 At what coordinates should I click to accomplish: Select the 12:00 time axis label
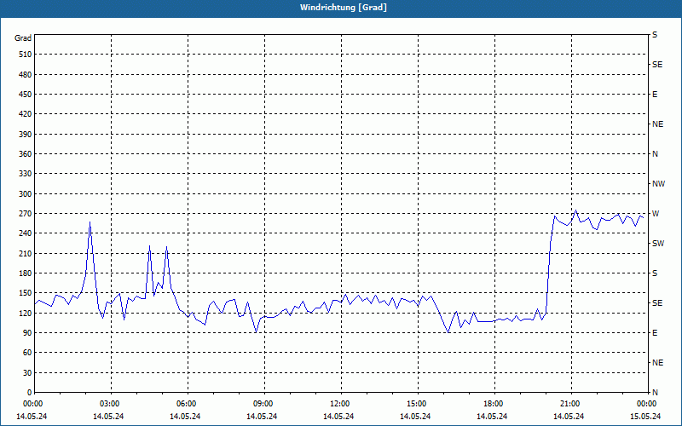pyautogui.click(x=339, y=404)
